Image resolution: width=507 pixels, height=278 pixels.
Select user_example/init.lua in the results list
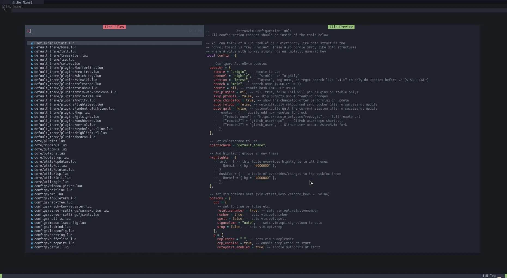click(54, 43)
